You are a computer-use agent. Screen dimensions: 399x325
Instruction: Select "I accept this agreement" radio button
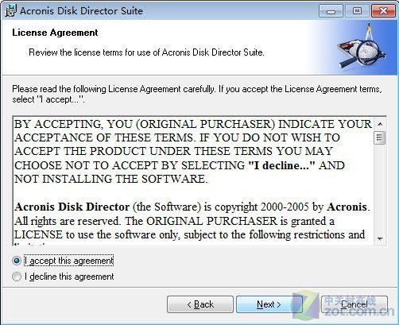tap(17, 261)
